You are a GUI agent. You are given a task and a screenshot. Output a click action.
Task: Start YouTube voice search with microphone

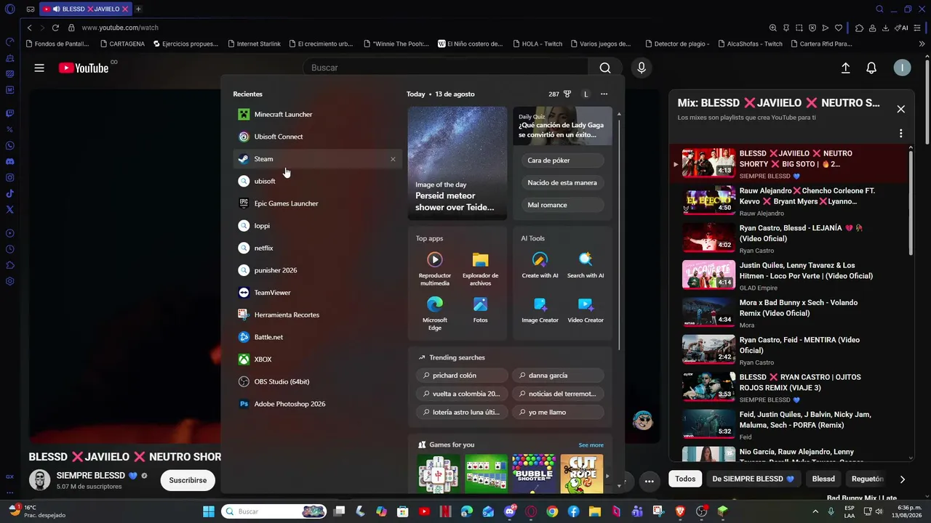[x=641, y=68]
